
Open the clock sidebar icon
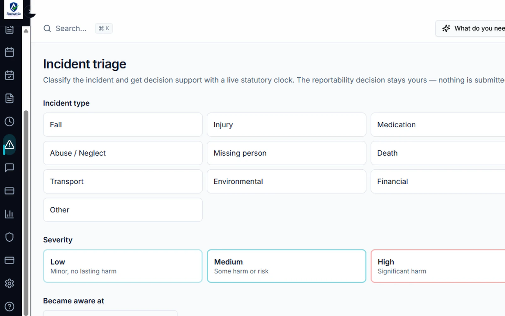9,121
